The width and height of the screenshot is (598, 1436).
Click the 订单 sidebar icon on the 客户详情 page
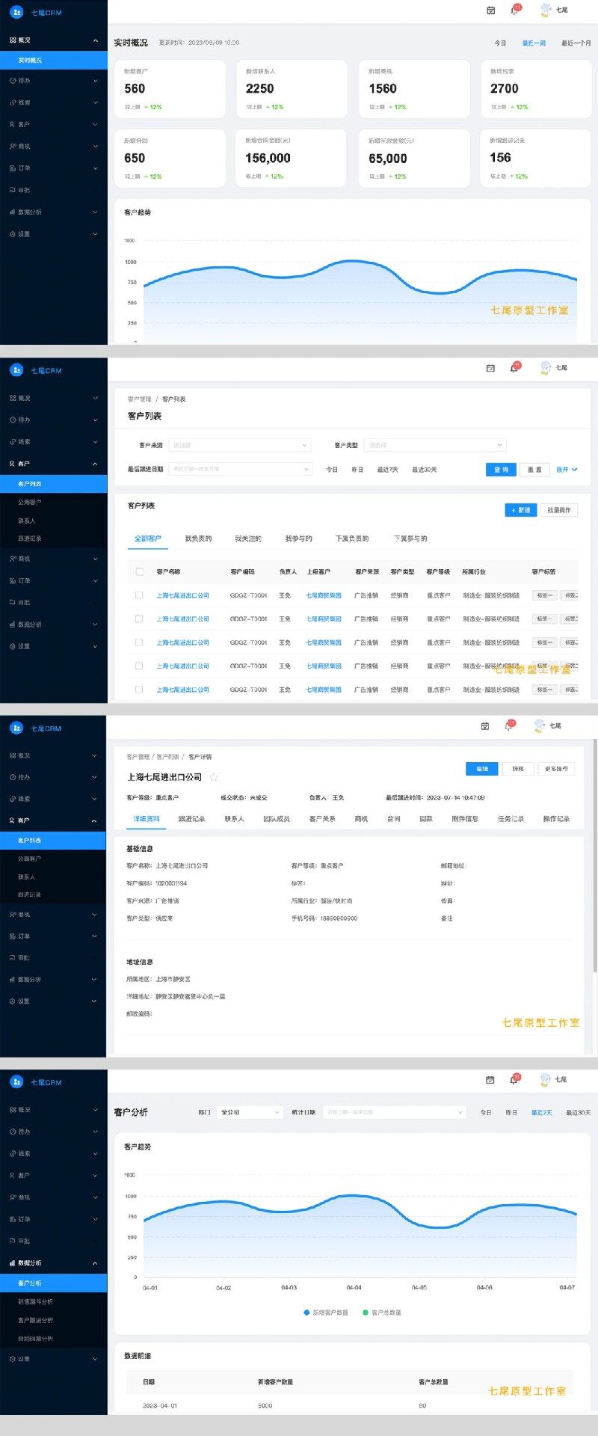click(13, 936)
